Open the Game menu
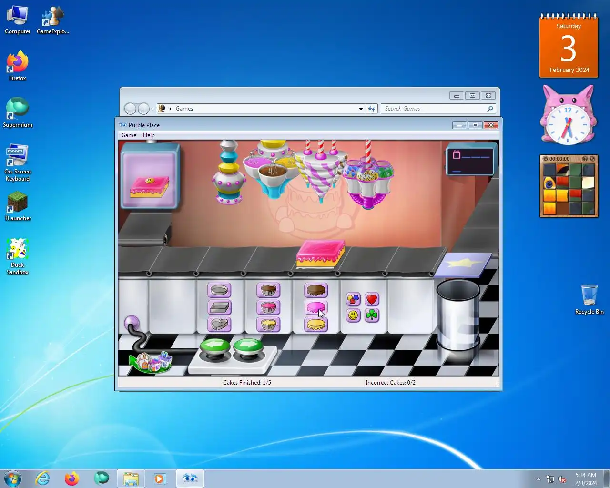The width and height of the screenshot is (610, 488). 129,135
